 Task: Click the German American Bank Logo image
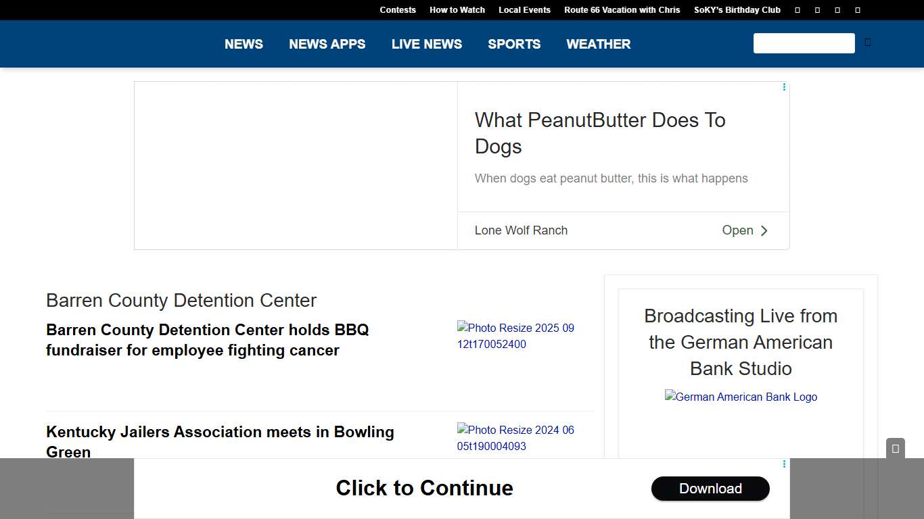tap(741, 397)
